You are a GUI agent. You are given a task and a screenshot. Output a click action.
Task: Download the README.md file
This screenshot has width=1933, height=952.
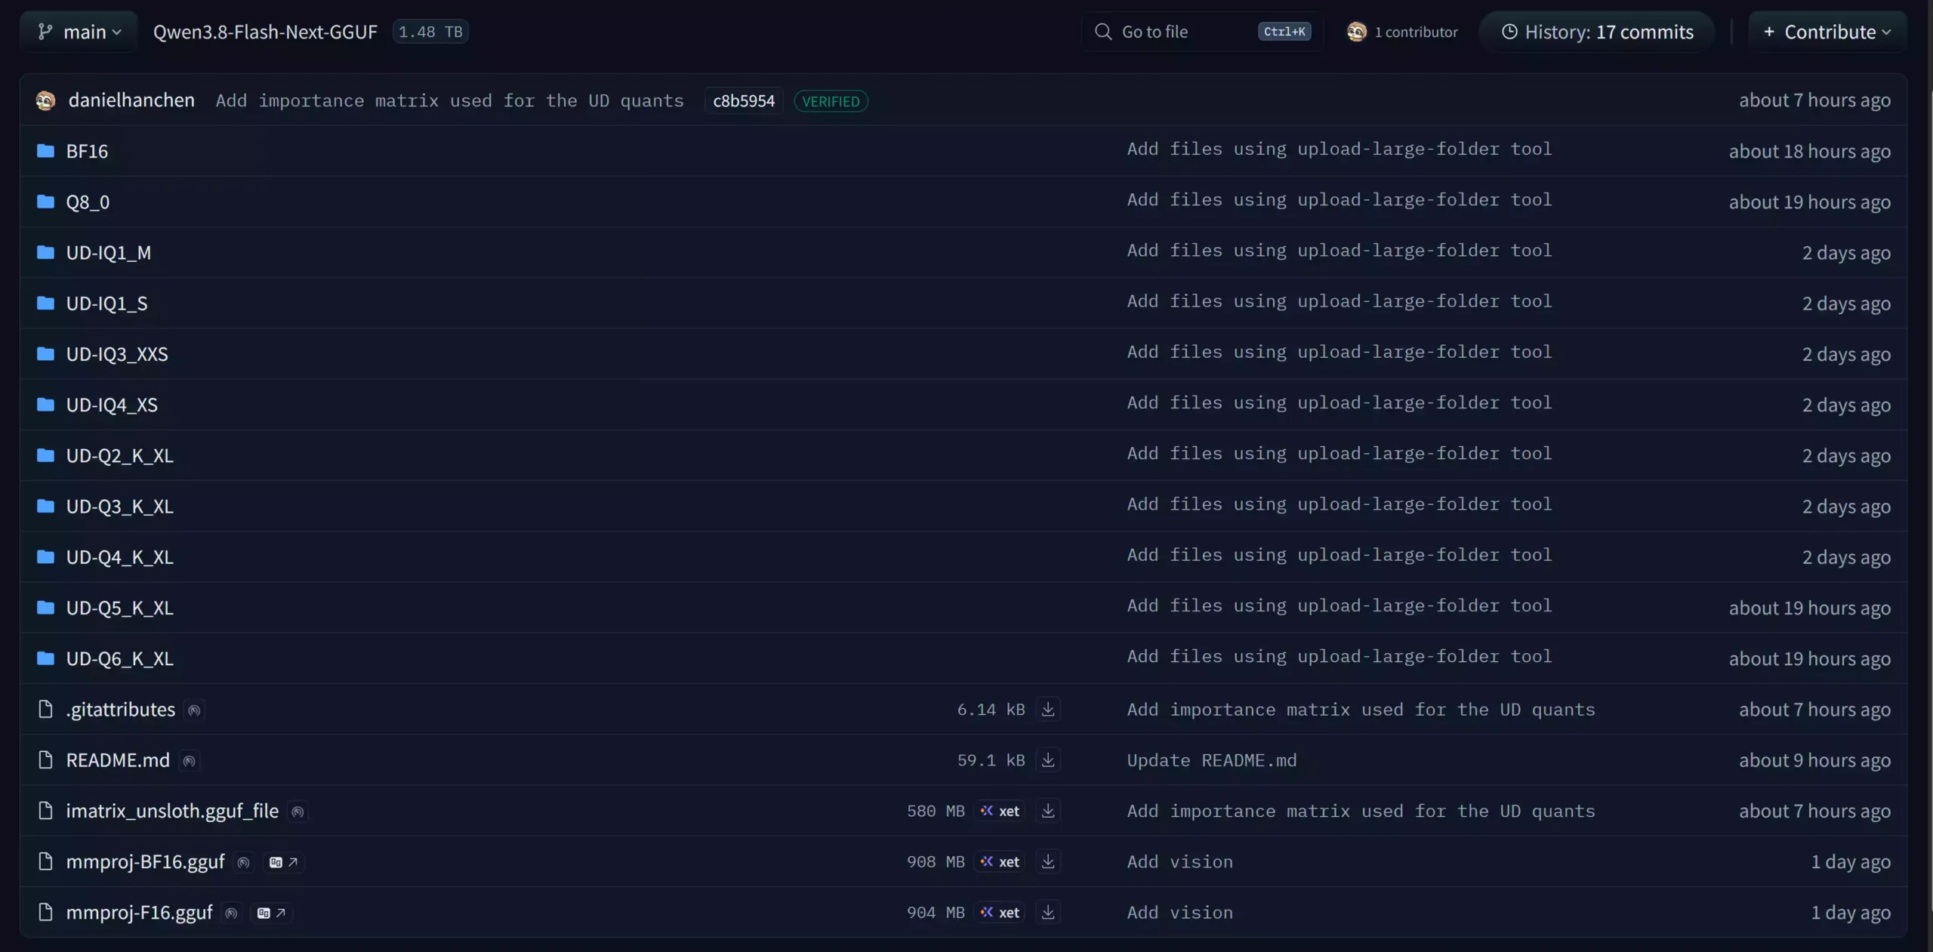click(x=1048, y=759)
